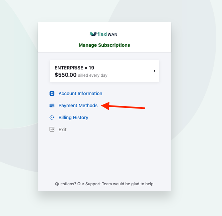
Task: View Billing History
Action: [x=73, y=118]
